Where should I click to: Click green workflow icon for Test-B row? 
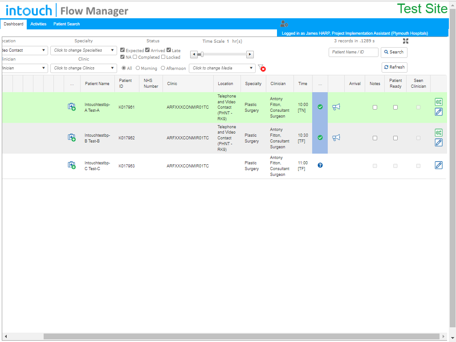point(439,133)
